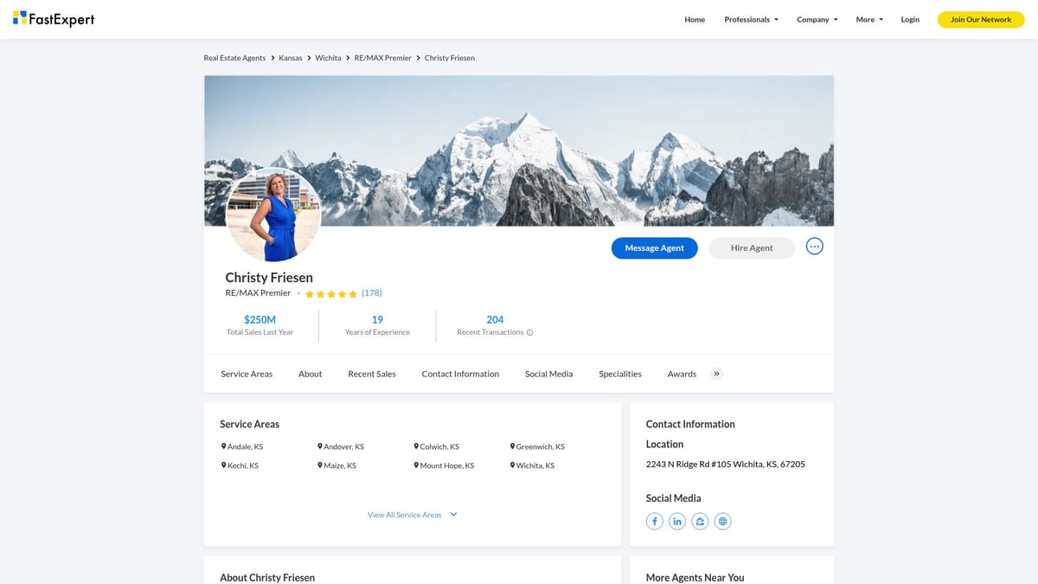
Task: Click the info icon beside Recent Transactions
Action: click(x=529, y=331)
